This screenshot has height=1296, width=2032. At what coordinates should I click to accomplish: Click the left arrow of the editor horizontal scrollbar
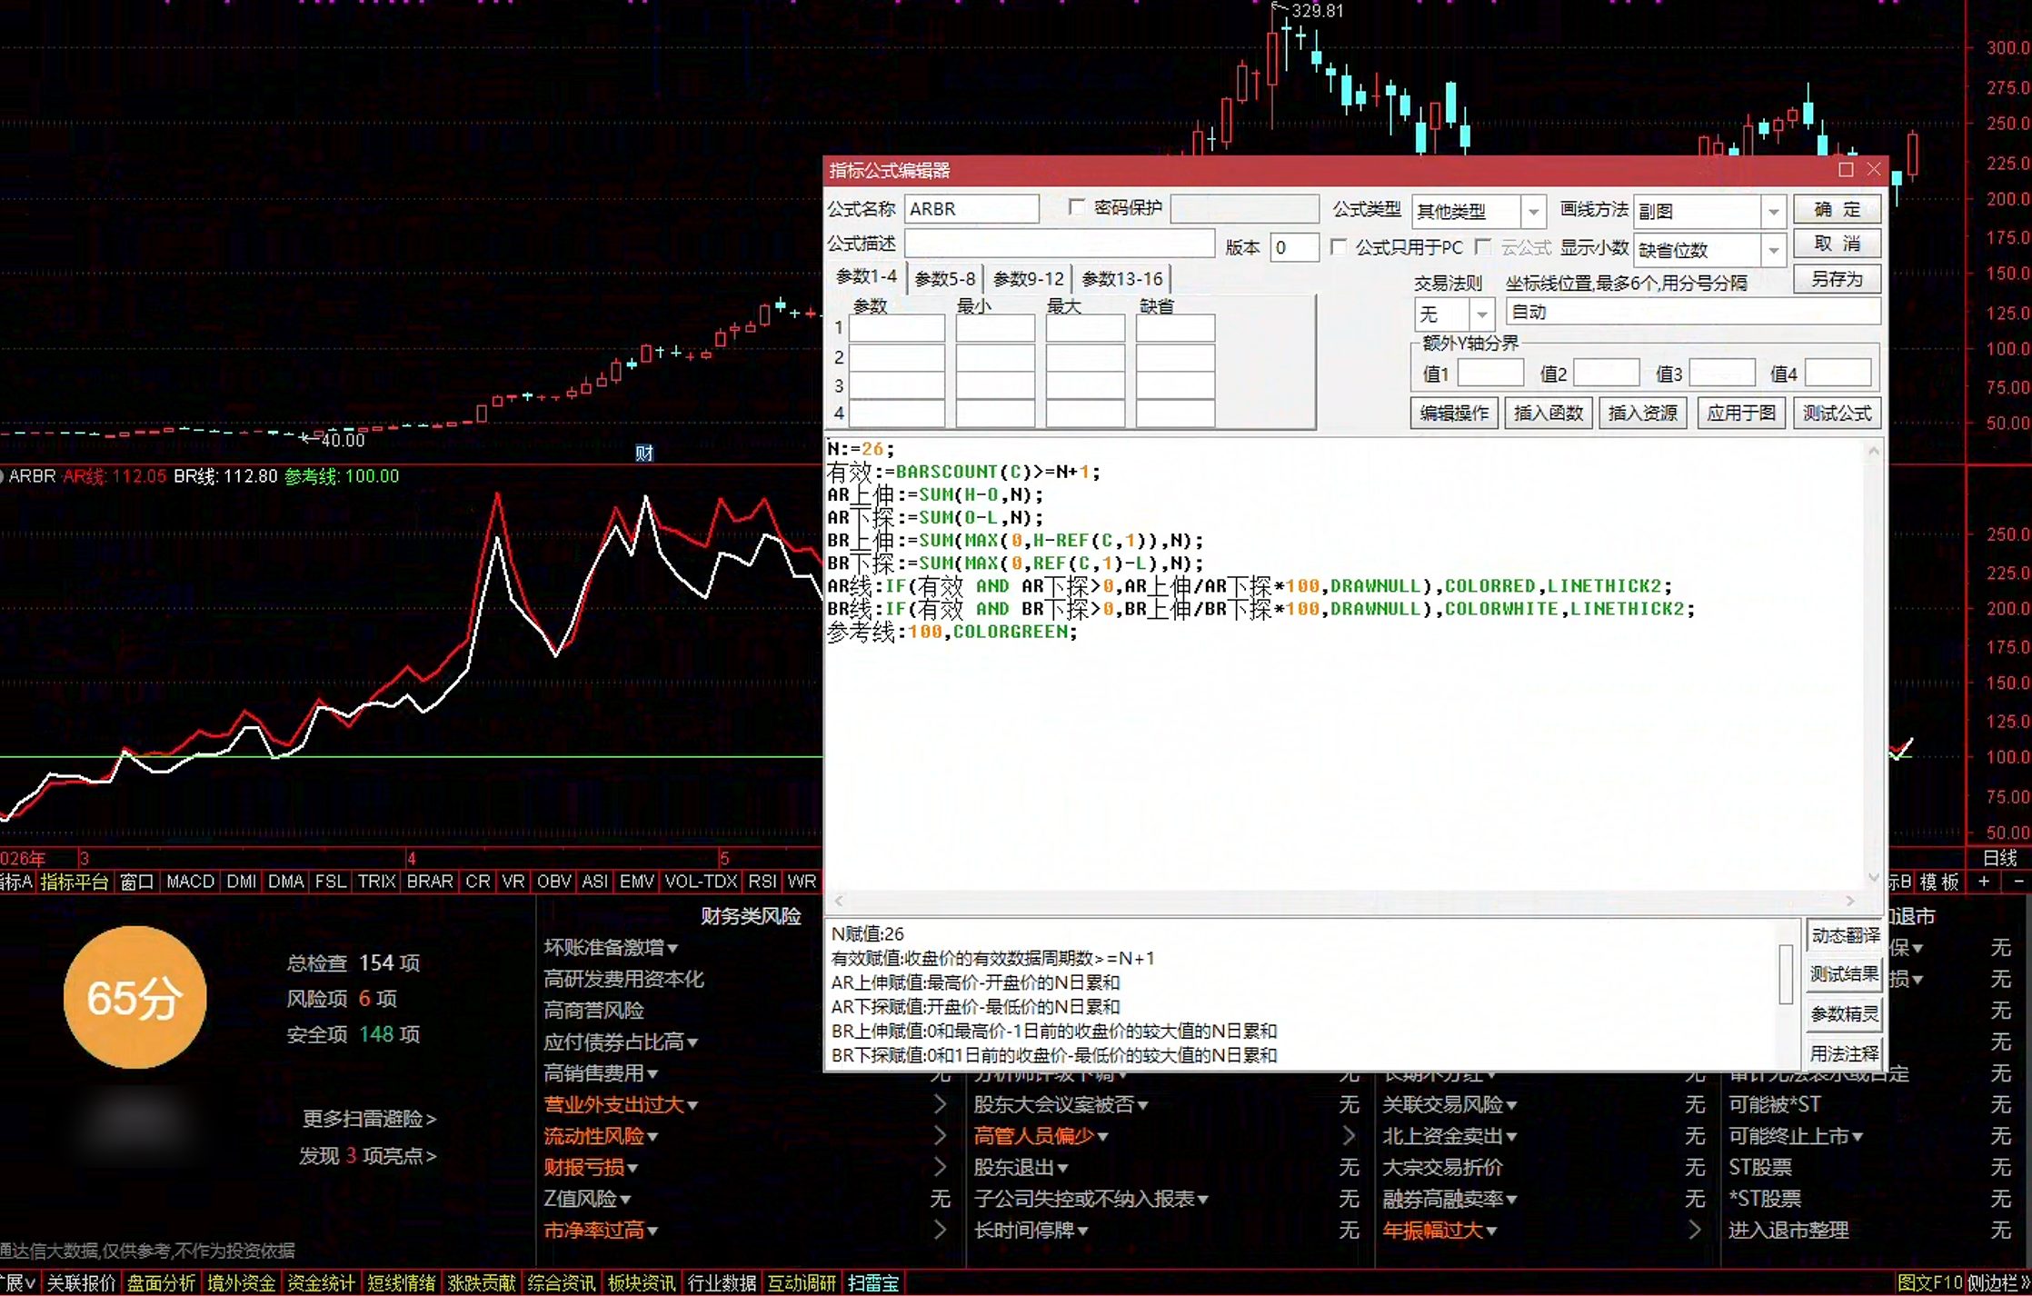coord(839,901)
